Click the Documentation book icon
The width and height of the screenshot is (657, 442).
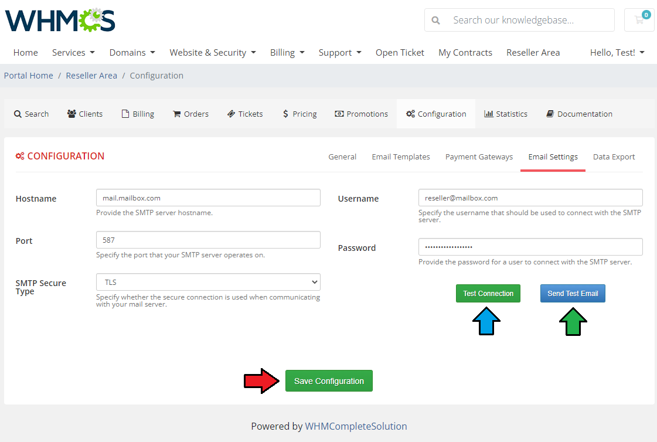[x=550, y=114]
